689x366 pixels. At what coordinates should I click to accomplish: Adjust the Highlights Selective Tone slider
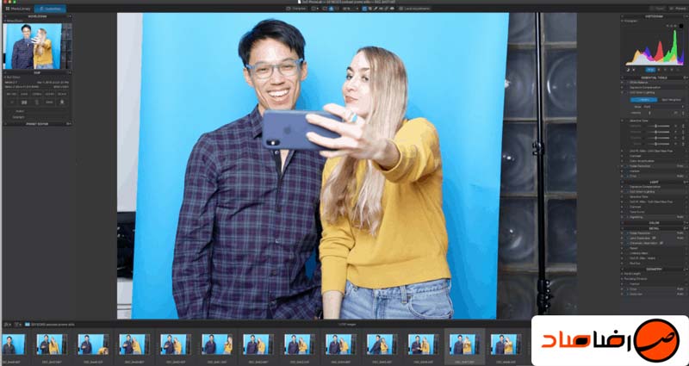click(x=658, y=126)
